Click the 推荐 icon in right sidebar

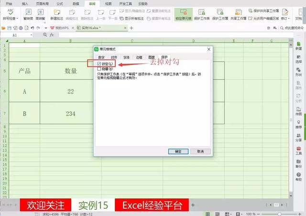point(298,124)
